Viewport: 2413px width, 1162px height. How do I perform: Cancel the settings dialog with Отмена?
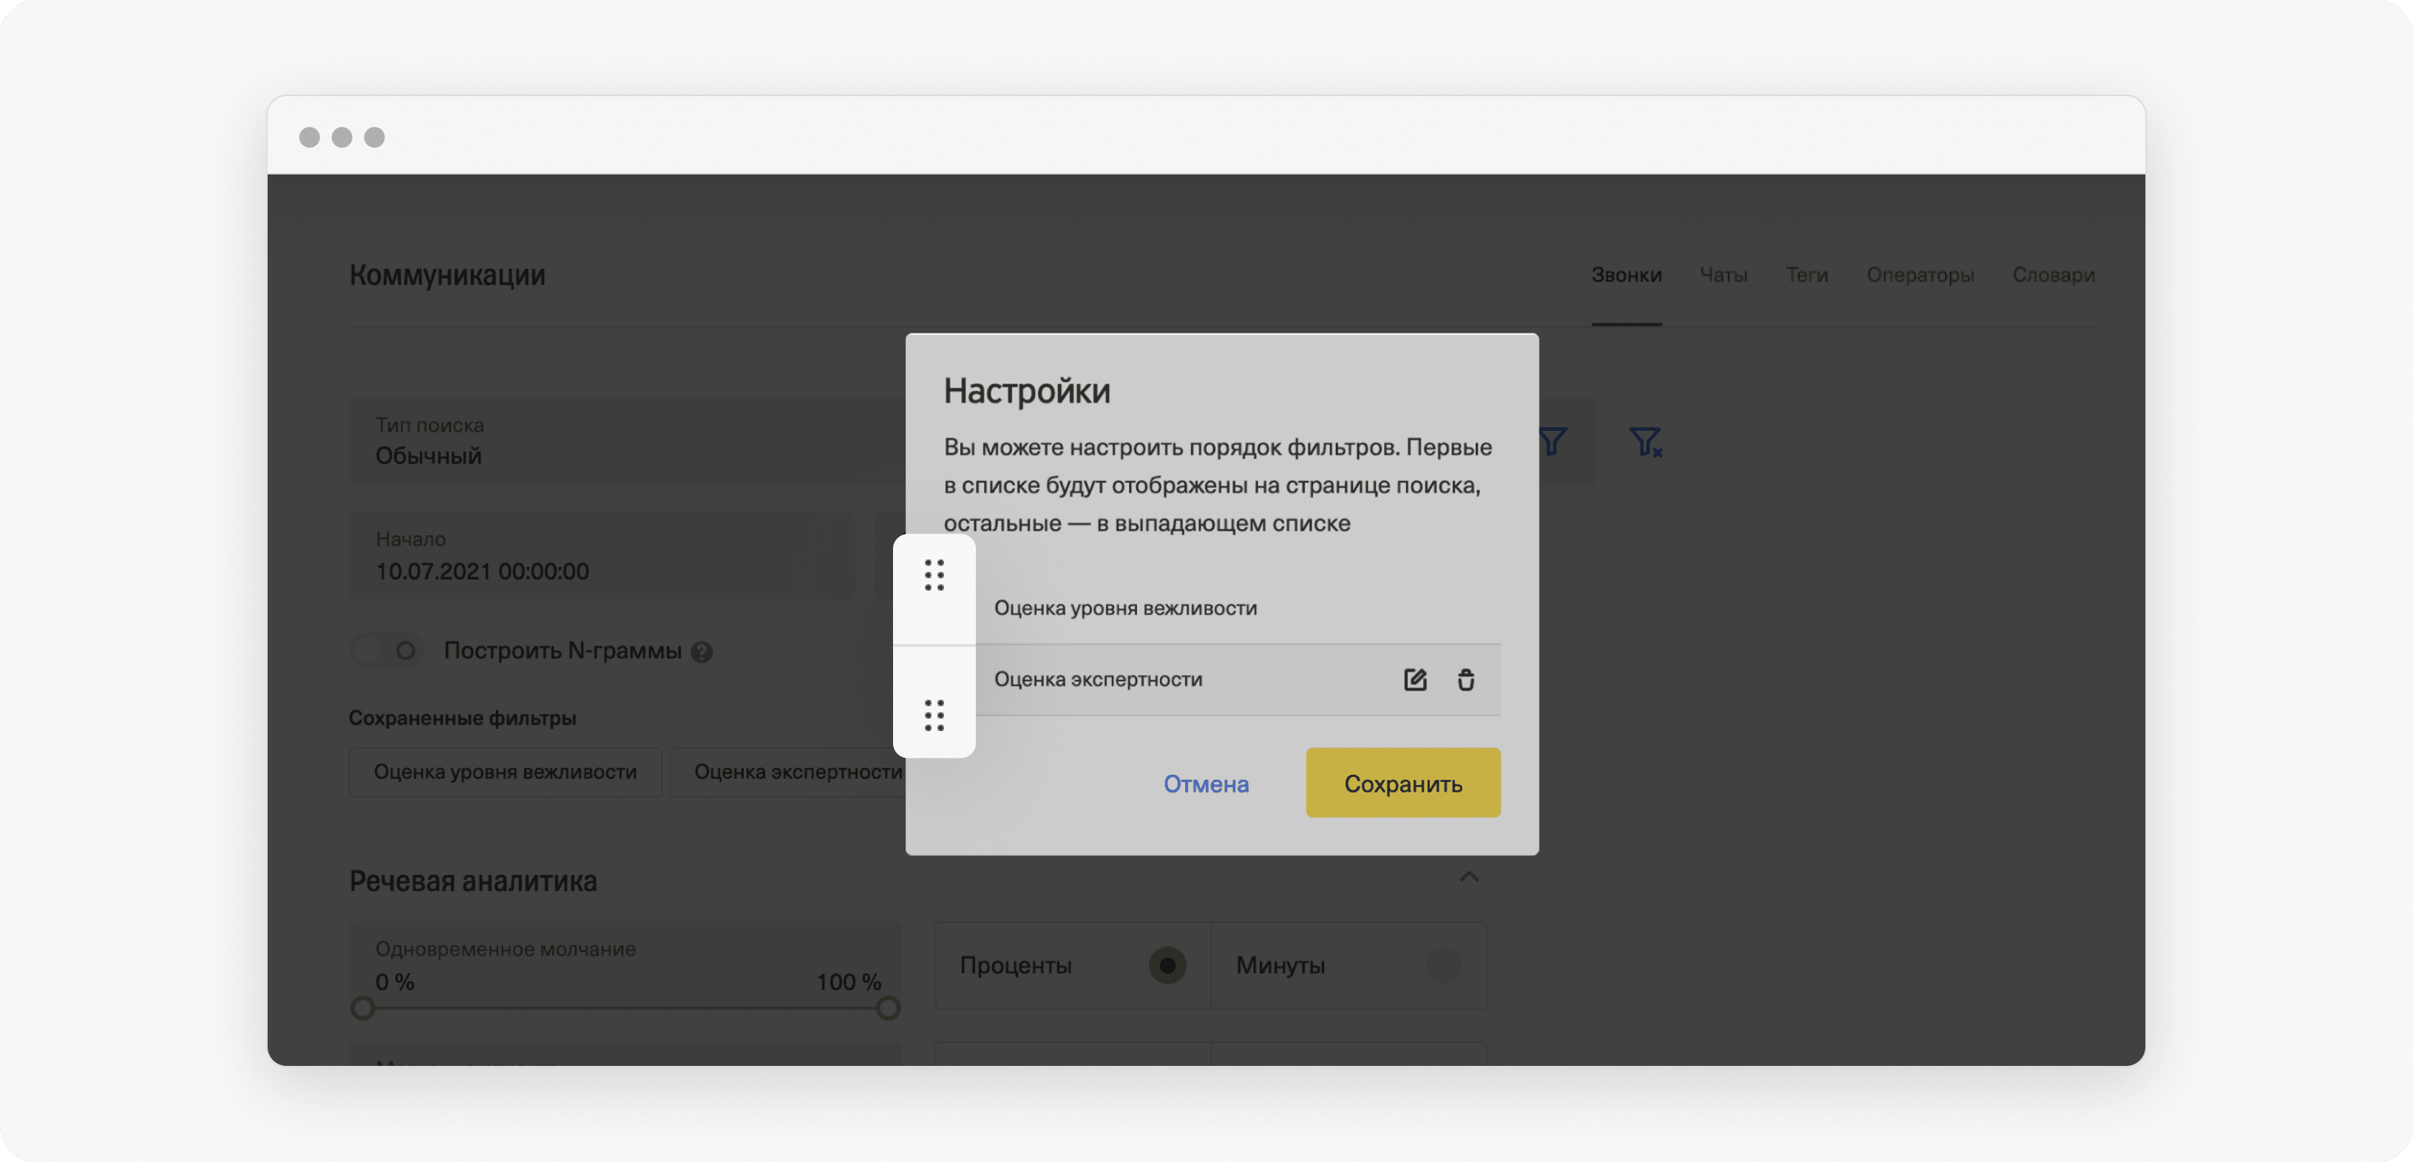click(x=1206, y=784)
